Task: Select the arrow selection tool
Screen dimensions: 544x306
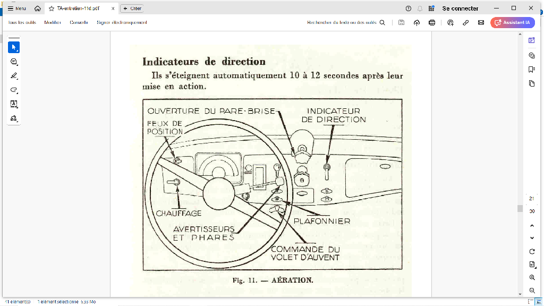Action: [x=14, y=48]
